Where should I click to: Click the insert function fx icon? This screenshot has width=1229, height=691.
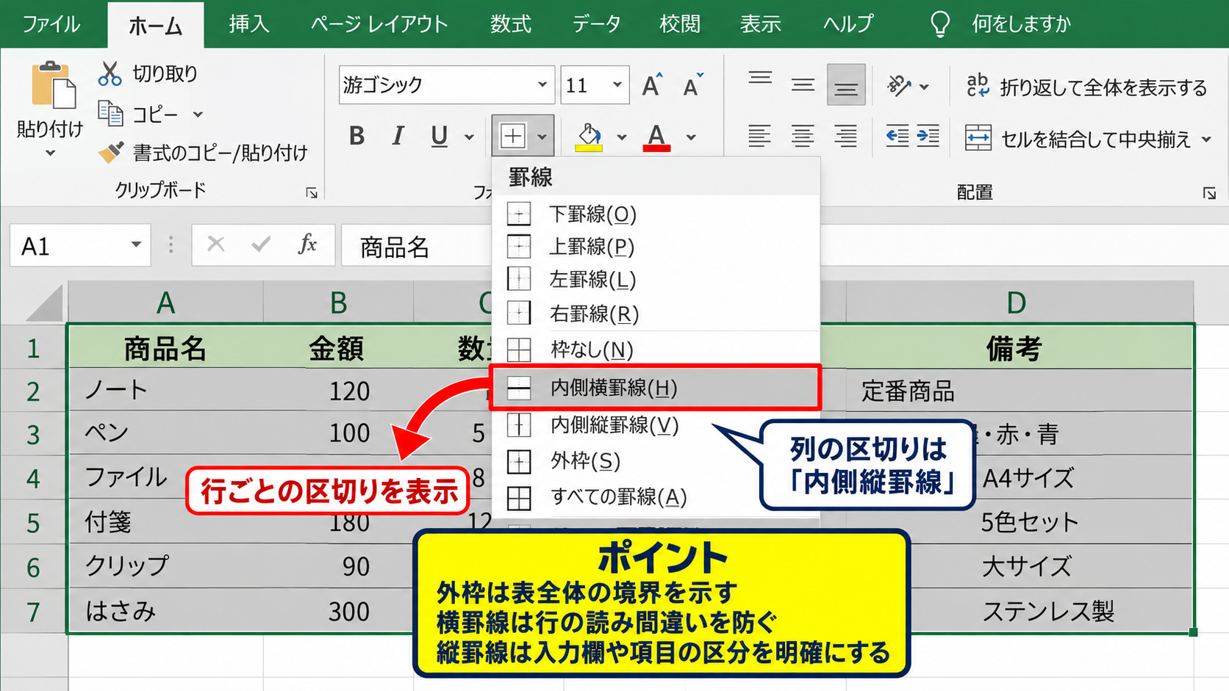click(x=307, y=245)
